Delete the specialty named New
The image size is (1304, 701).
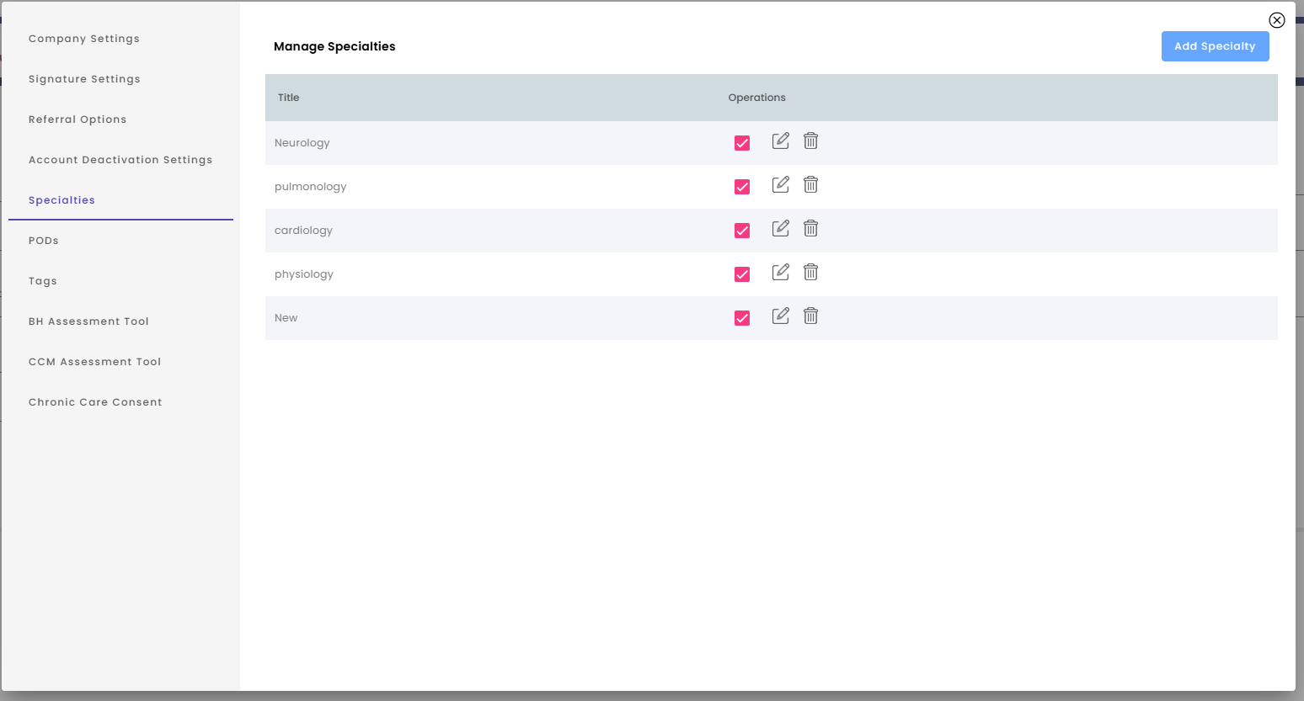tap(810, 316)
